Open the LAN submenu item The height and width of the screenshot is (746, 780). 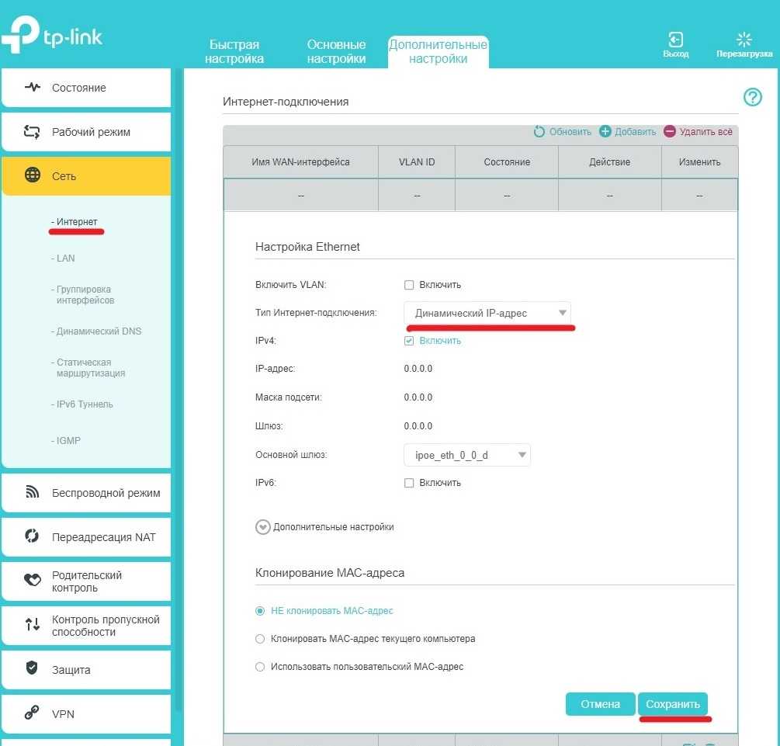[66, 258]
